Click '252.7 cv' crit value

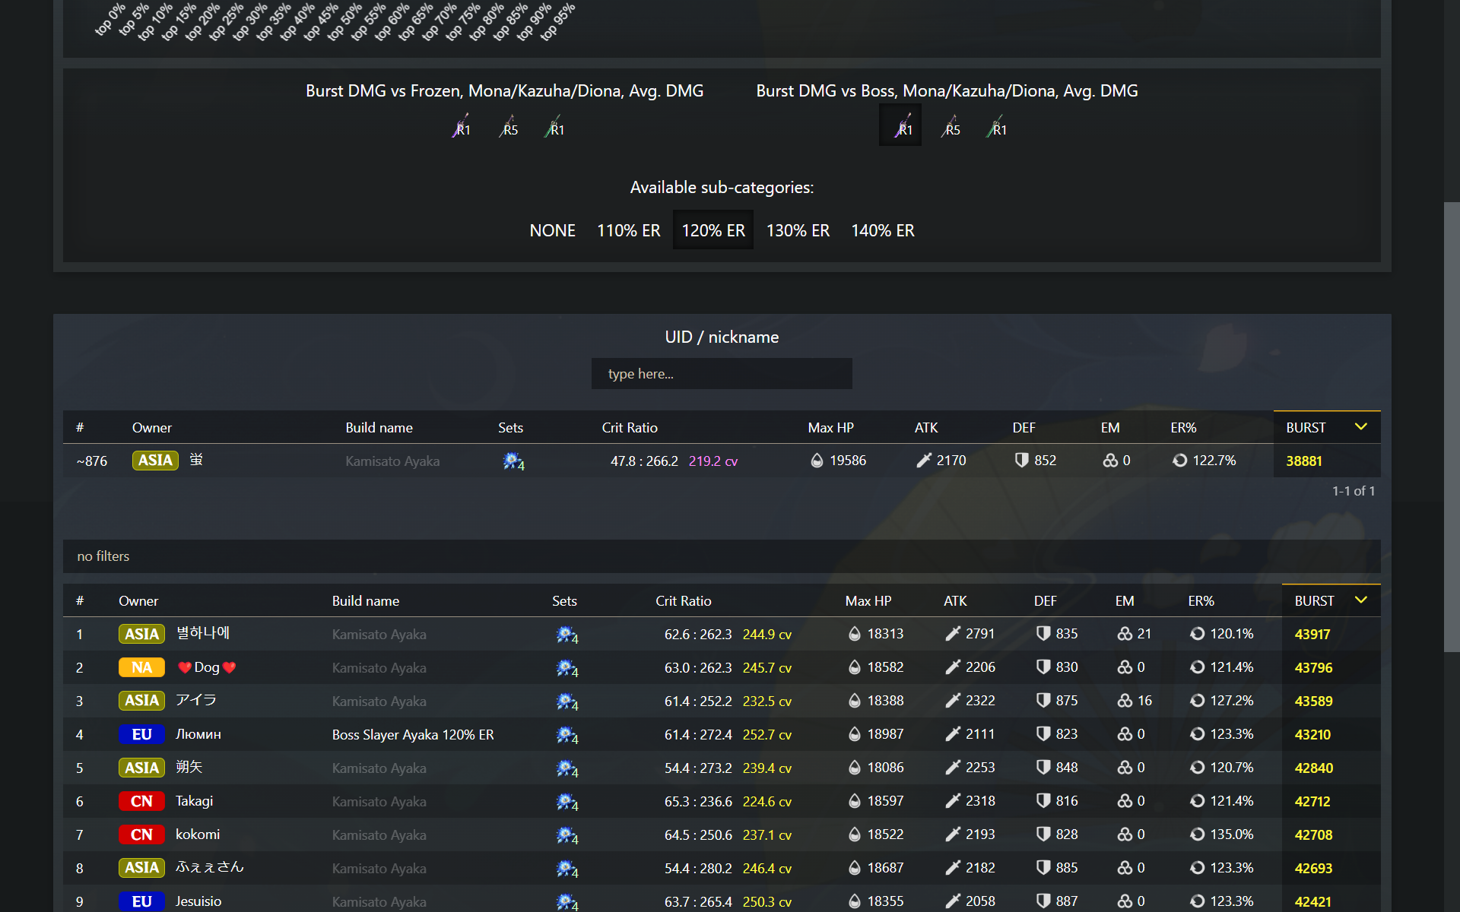tap(767, 735)
